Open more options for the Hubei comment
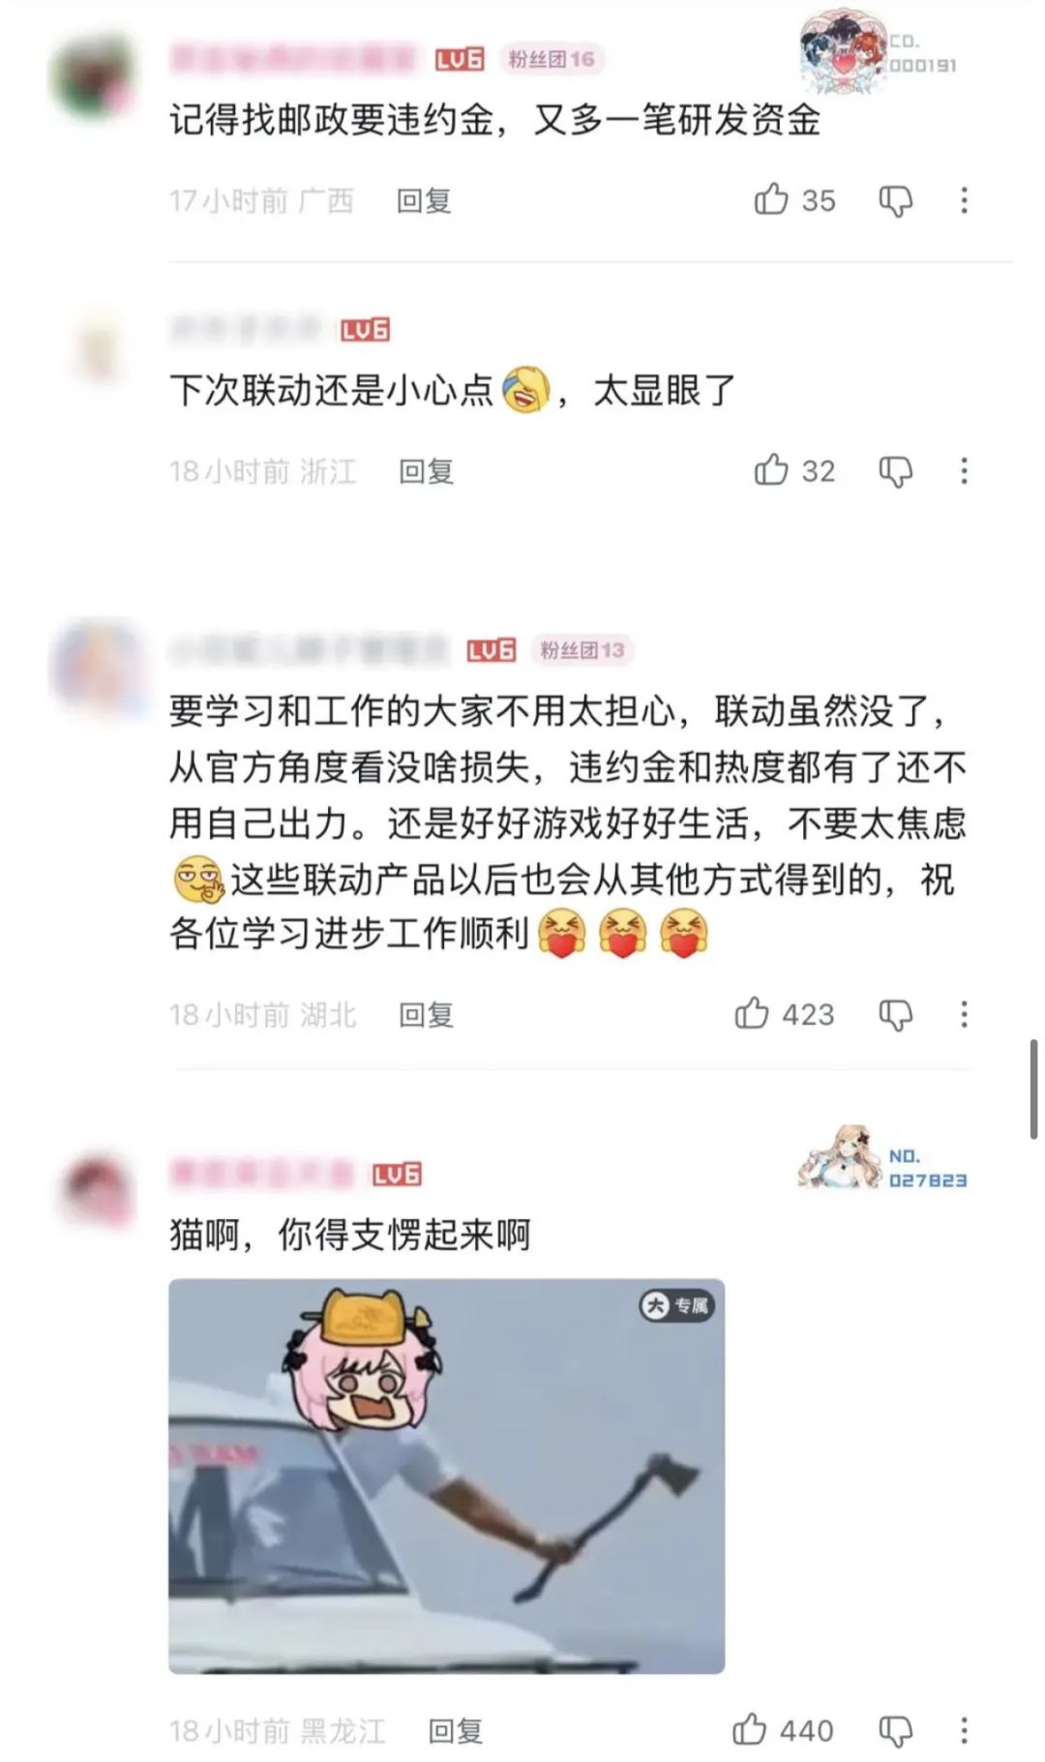Image resolution: width=1045 pixels, height=1762 pixels. [964, 1014]
